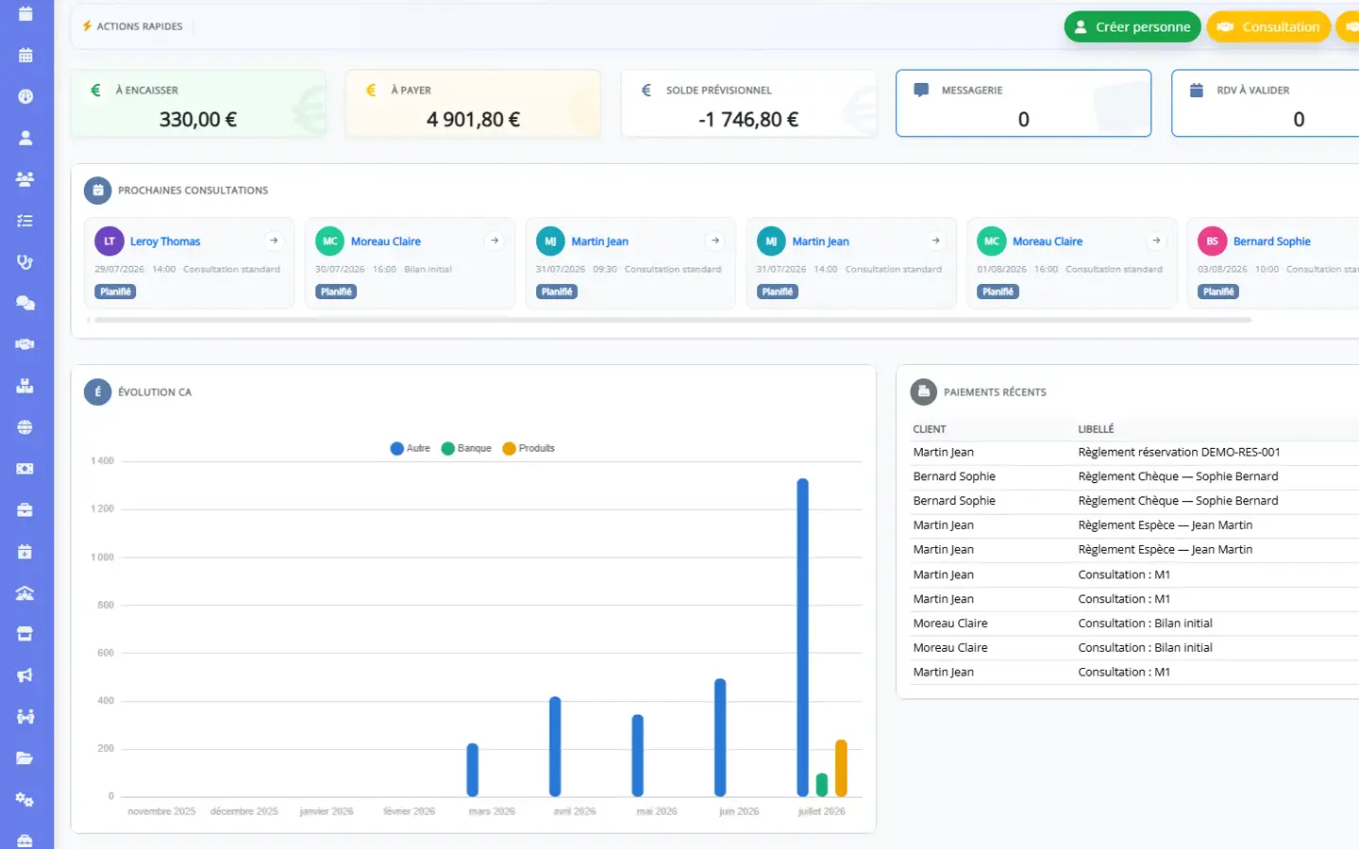Click the blue bar for juin 2026
Screen dimensions: 1359x849
coord(720,738)
